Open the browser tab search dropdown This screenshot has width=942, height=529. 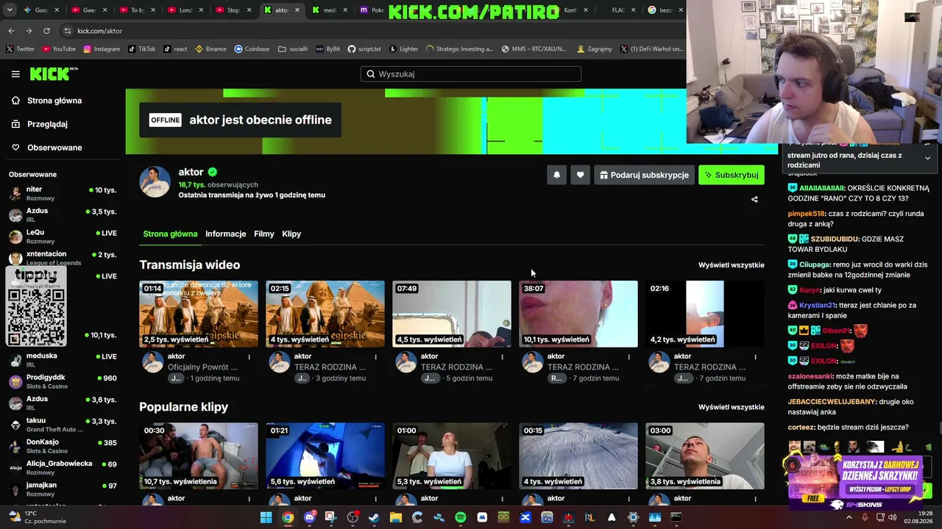pyautogui.click(x=10, y=10)
